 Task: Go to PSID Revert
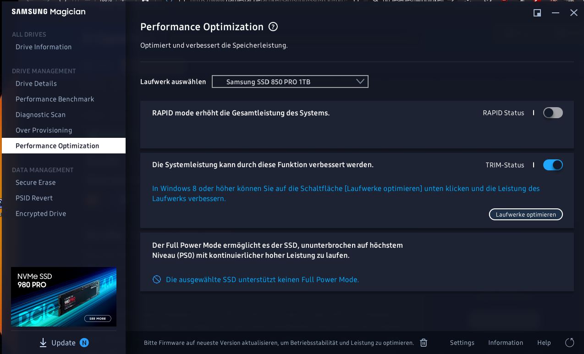(34, 198)
